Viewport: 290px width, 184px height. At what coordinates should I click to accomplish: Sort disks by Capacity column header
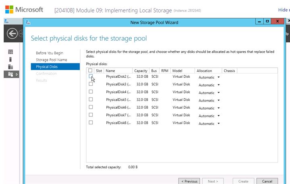(x=141, y=71)
